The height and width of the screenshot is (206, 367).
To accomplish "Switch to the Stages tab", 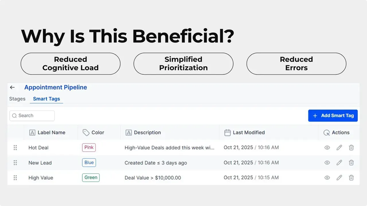I will [17, 99].
